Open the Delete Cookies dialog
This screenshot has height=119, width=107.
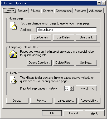click(39, 63)
